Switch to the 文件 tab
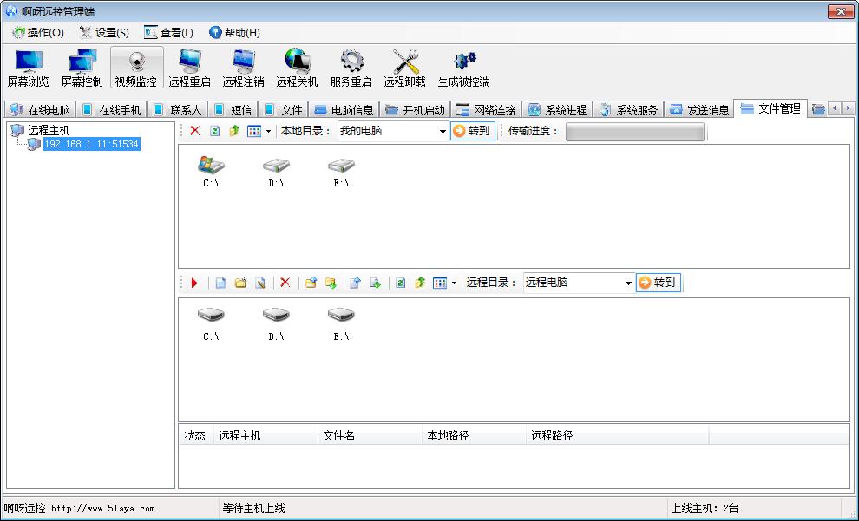 [x=283, y=110]
